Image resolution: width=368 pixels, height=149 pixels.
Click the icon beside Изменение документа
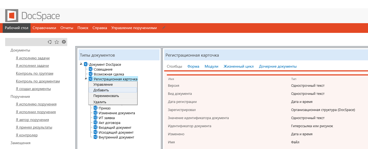96,113
